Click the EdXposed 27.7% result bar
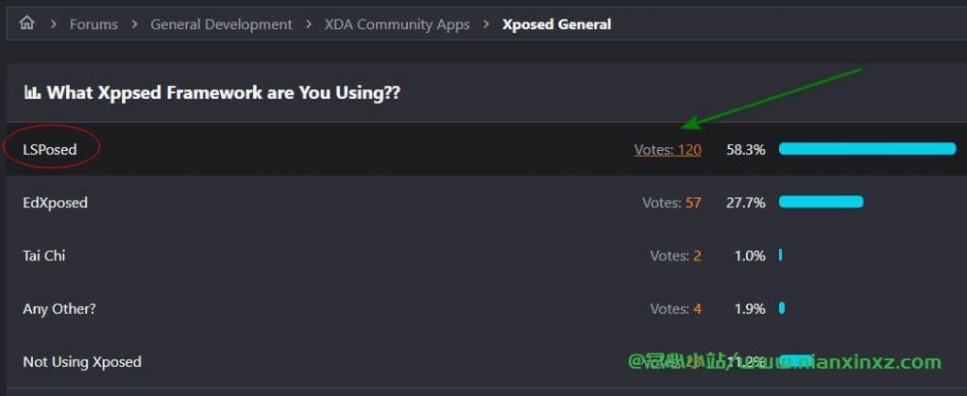967x396 pixels. pyautogui.click(x=821, y=202)
